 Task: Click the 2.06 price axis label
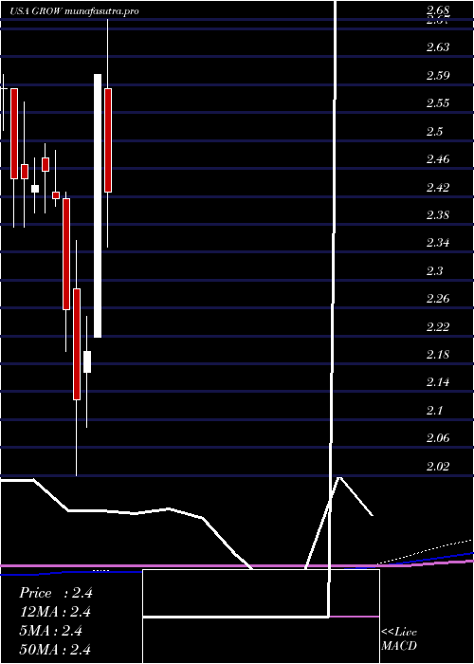coord(438,438)
